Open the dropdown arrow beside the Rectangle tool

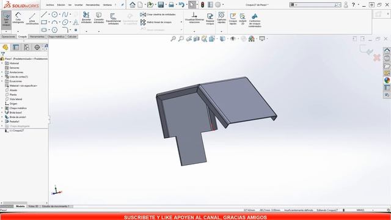(49, 22)
